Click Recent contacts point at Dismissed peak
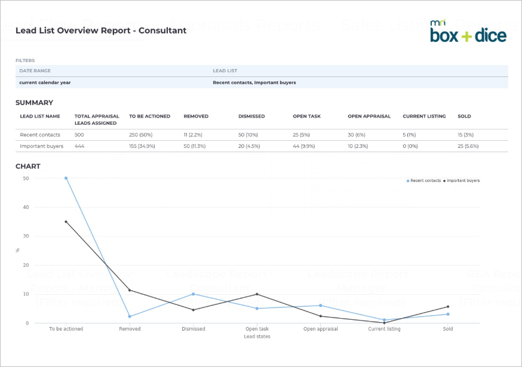The height and width of the screenshot is (367, 522). pyautogui.click(x=193, y=294)
